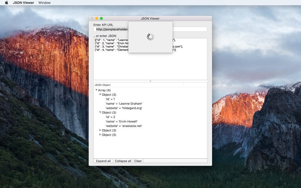Select the 'website' = 'hildegard.org' row
The image size is (301, 188).
(x=150, y=108)
